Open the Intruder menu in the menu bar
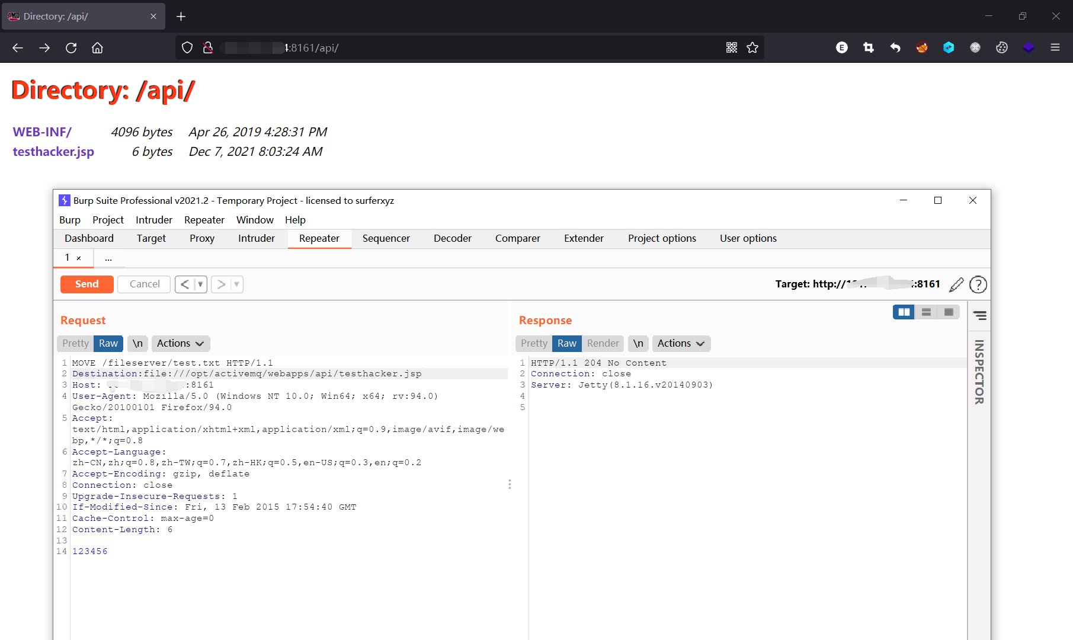Image resolution: width=1073 pixels, height=640 pixels. (154, 220)
